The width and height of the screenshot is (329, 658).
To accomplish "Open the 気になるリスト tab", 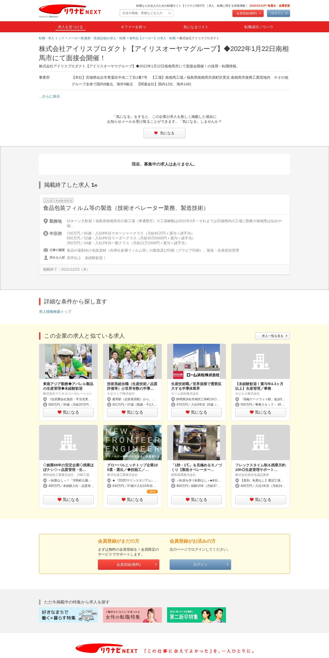I will pyautogui.click(x=196, y=27).
